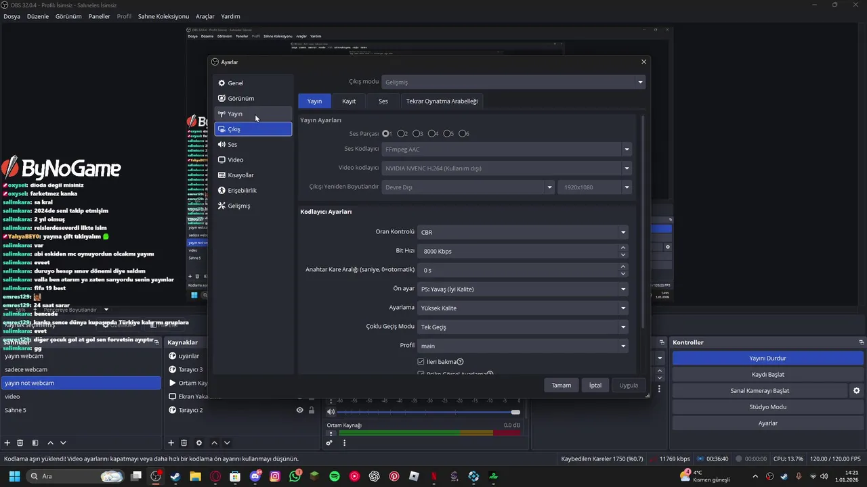
Task: Switch to Tekrar Oynatma Arabelleği tab
Action: coord(442,101)
